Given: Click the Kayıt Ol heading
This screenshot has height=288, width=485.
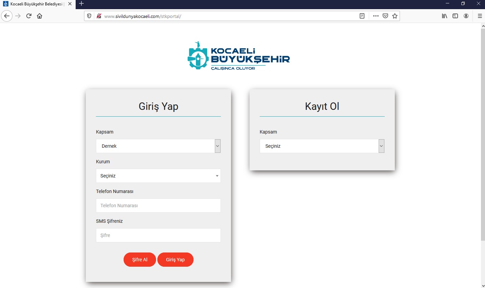Looking at the screenshot, I should click(322, 106).
